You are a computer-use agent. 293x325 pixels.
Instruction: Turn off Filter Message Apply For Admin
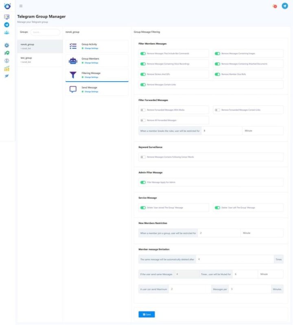[143, 182]
